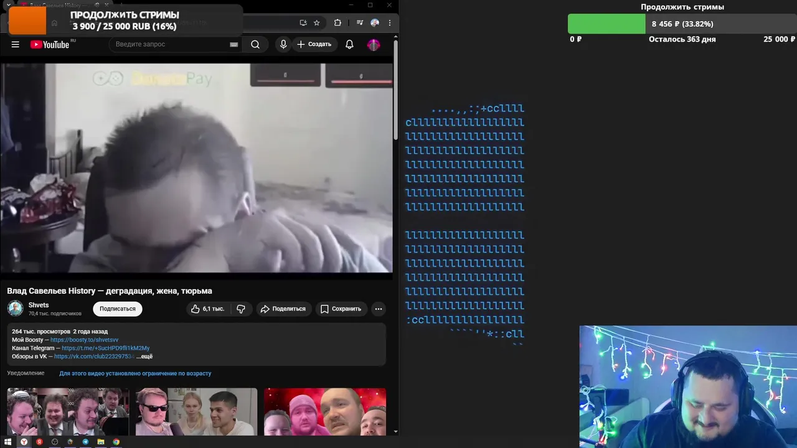This screenshot has height=448, width=797.
Task: Click the Shvets channel name
Action: point(39,305)
